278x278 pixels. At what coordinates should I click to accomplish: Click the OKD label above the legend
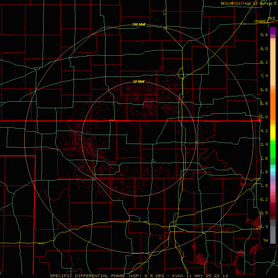pos(272,19)
